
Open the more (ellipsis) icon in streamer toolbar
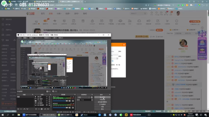pos(177,22)
